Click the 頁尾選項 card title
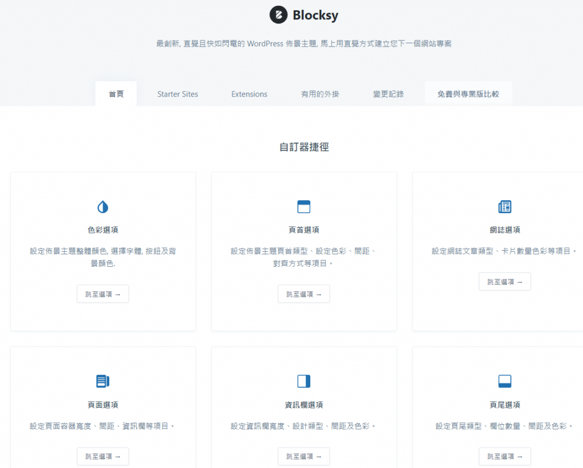583x468 pixels. [x=505, y=405]
